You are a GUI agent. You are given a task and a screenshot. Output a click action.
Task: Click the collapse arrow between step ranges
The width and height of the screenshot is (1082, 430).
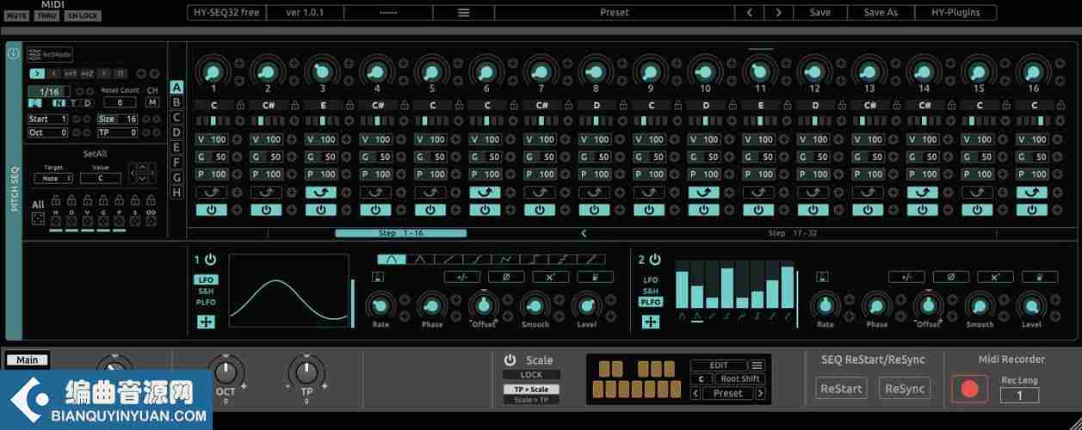pos(584,233)
